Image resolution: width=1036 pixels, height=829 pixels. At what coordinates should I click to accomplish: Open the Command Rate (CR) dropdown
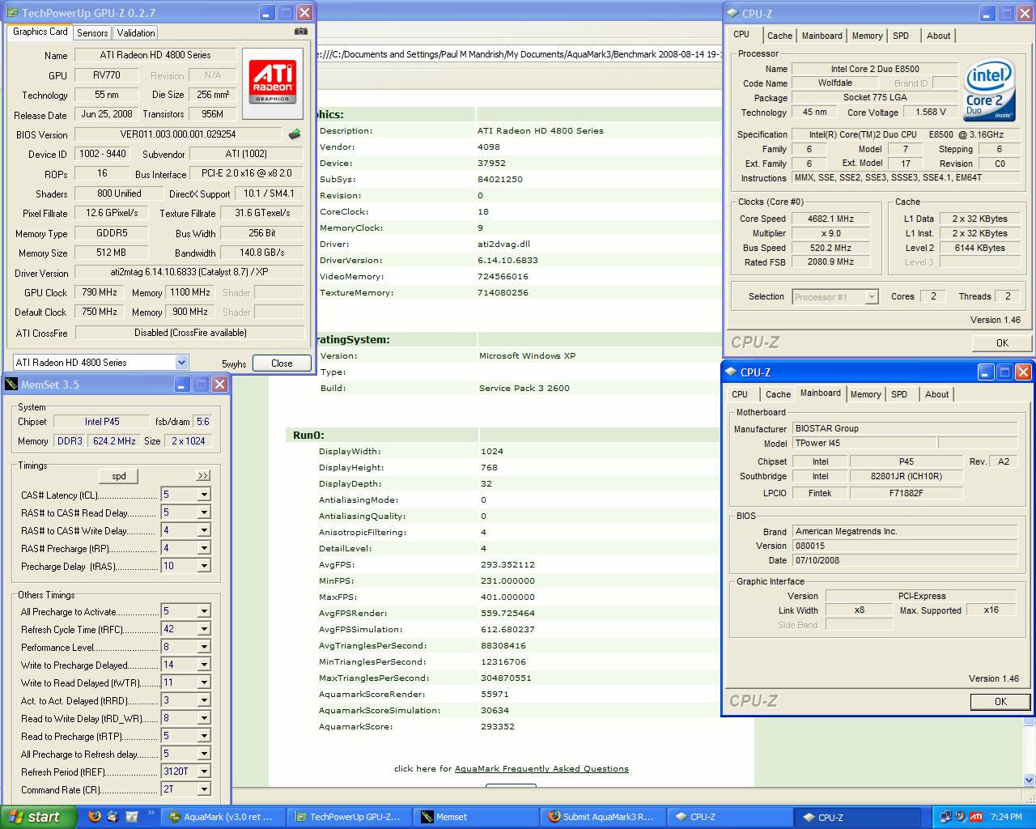point(204,789)
